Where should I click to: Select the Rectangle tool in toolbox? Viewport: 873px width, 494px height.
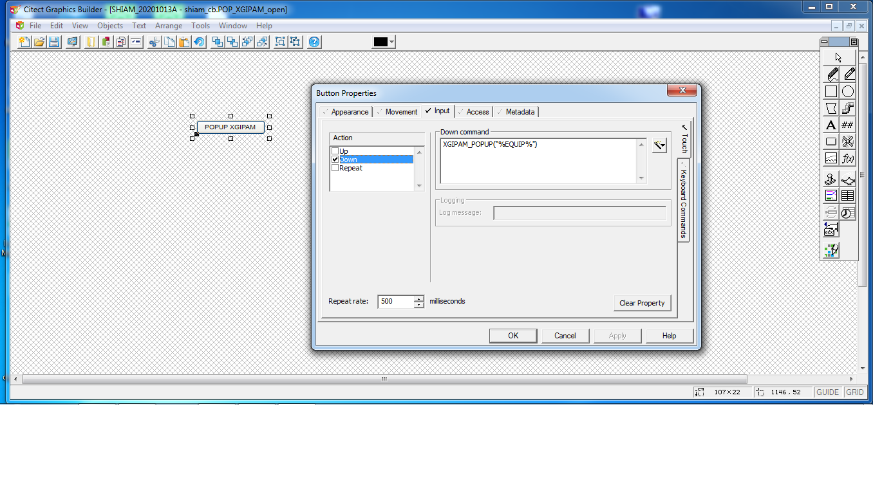point(831,91)
